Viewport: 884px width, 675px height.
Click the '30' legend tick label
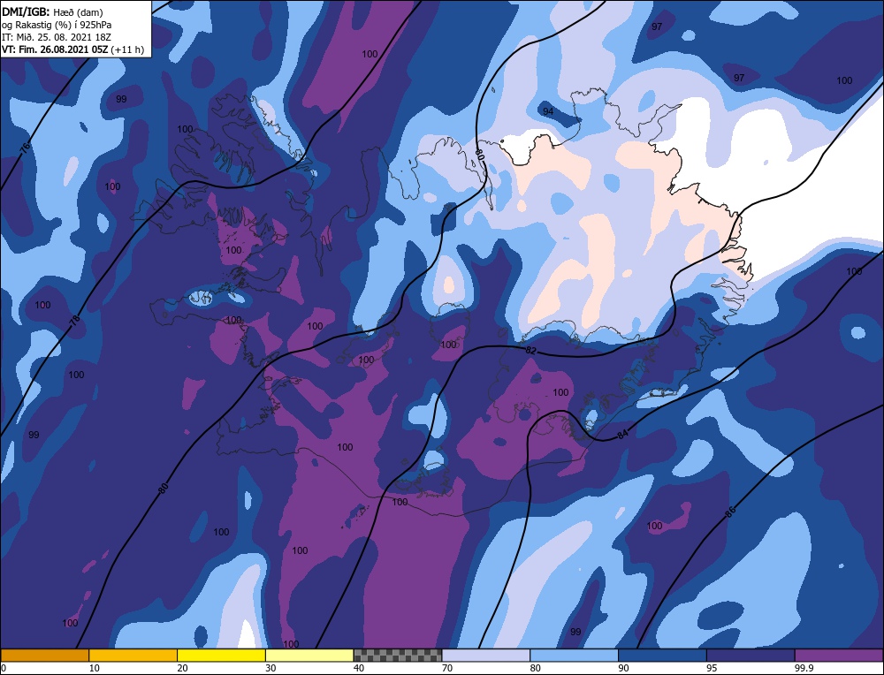point(271,668)
